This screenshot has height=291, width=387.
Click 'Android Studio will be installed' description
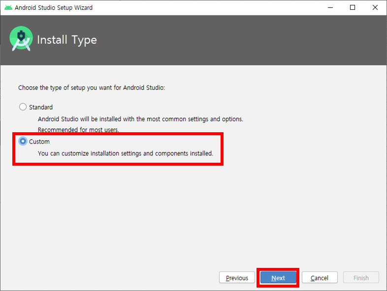[x=140, y=119]
